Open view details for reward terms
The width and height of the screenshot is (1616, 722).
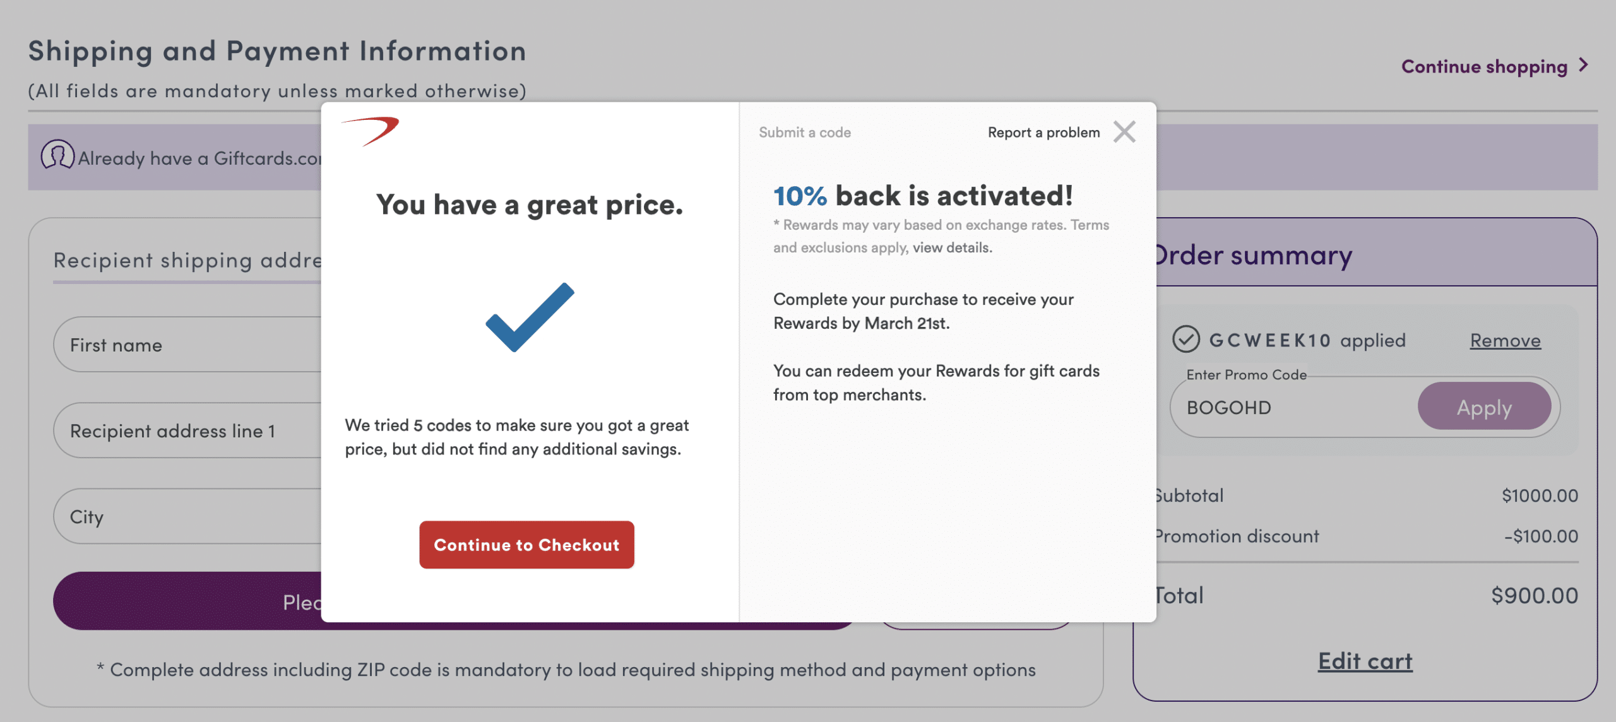(x=951, y=248)
